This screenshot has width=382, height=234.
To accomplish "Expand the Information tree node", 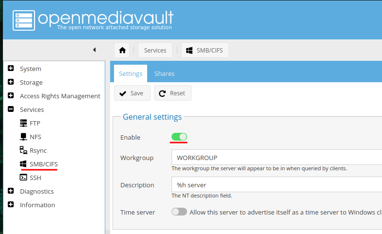I will pos(11,204).
